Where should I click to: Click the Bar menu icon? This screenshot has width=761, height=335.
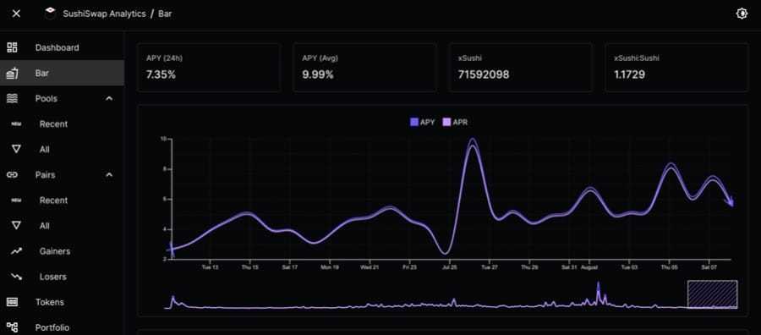click(x=12, y=74)
